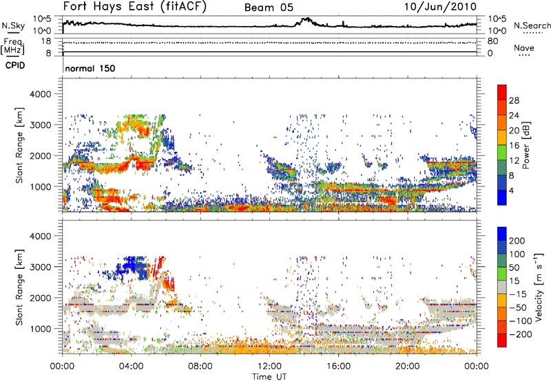Screen dimensions: 551x381
Task: Click the 2000 tick on the velocity panel
Action: pyautogui.click(x=40, y=298)
